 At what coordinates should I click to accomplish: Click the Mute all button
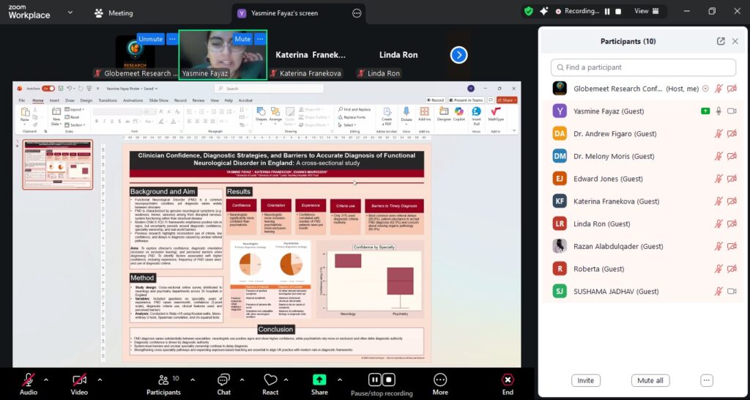click(650, 381)
